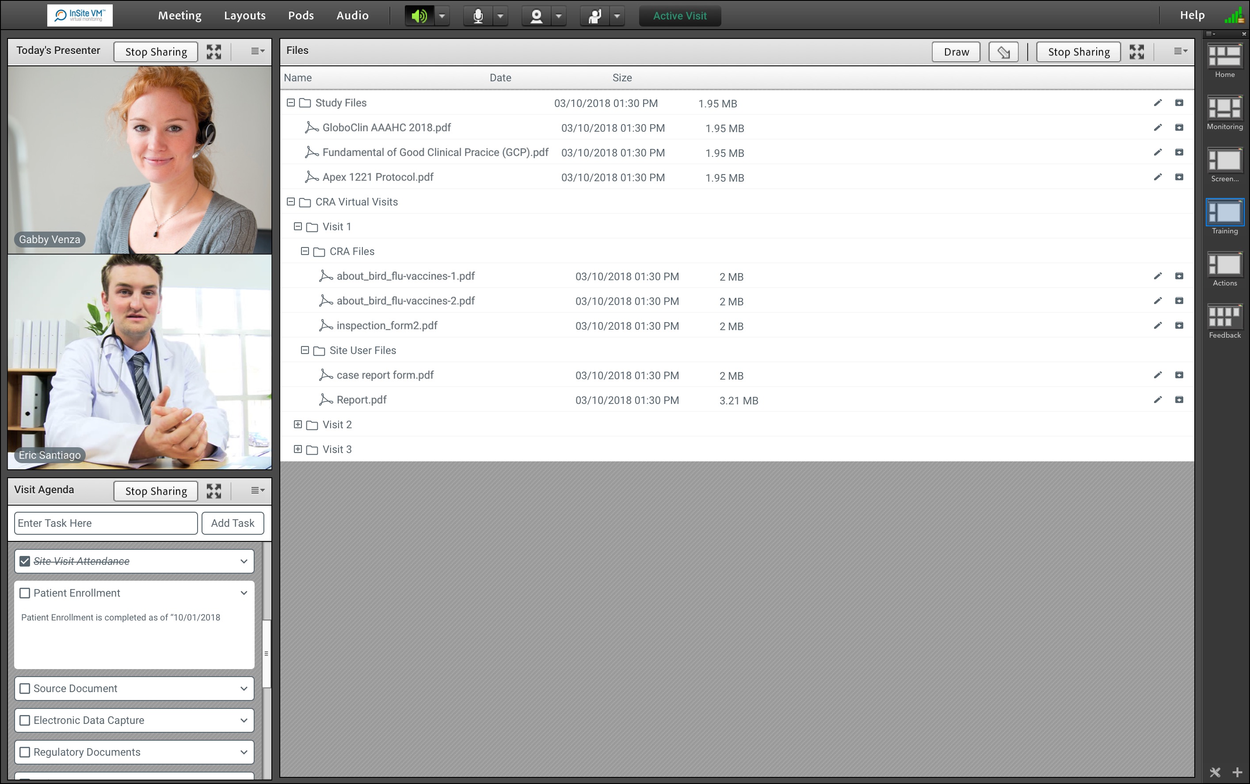The image size is (1250, 784).
Task: Select the Home layout icon
Action: (x=1225, y=56)
